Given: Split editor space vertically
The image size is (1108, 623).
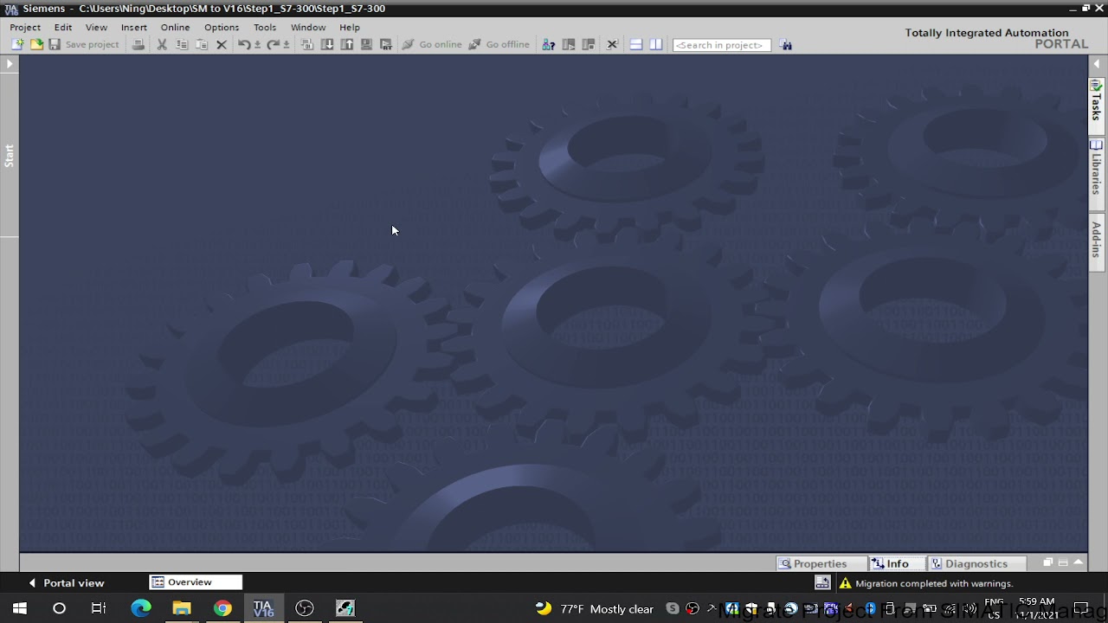Looking at the screenshot, I should point(656,44).
